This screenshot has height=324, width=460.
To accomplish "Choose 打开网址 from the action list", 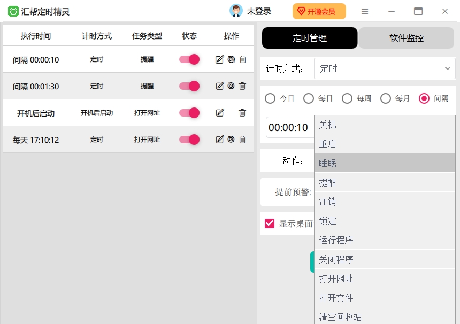I will (385, 279).
